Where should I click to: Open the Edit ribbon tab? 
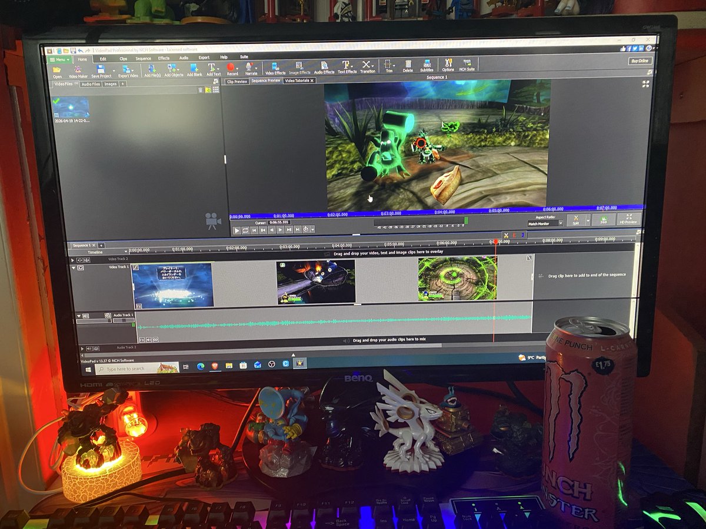[102, 59]
